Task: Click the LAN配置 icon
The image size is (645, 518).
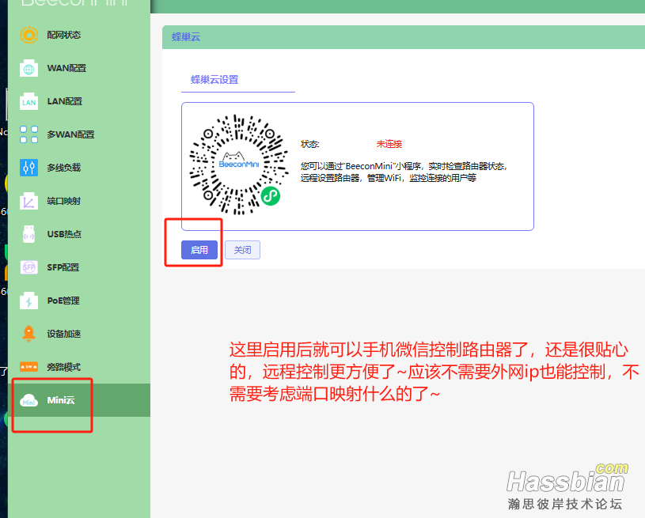Action: (x=28, y=101)
